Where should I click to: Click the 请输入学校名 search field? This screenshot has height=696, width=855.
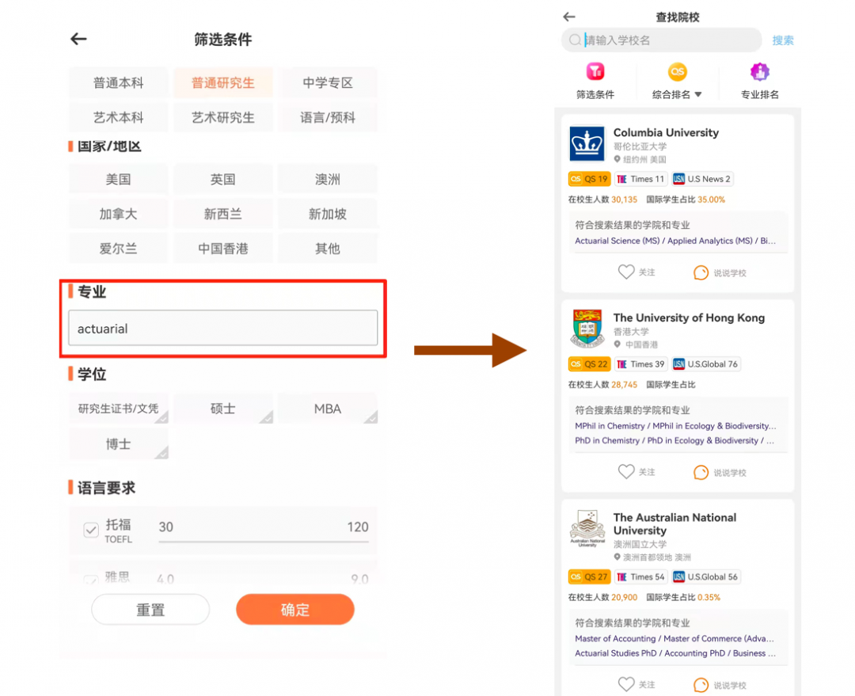661,40
